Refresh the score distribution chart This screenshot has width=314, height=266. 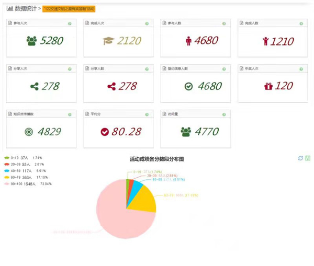pos(300,158)
